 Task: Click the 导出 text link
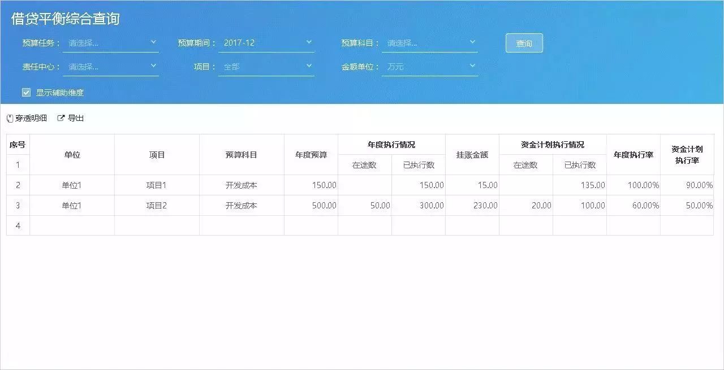point(76,118)
